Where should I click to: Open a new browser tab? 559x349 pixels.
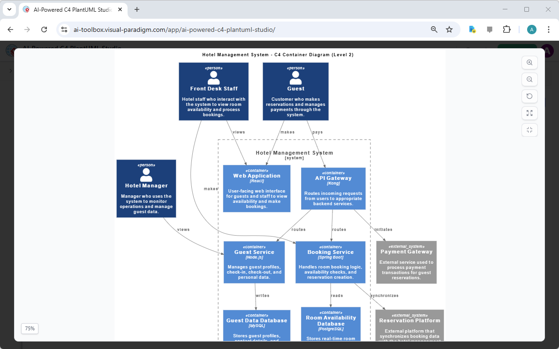coord(136,9)
